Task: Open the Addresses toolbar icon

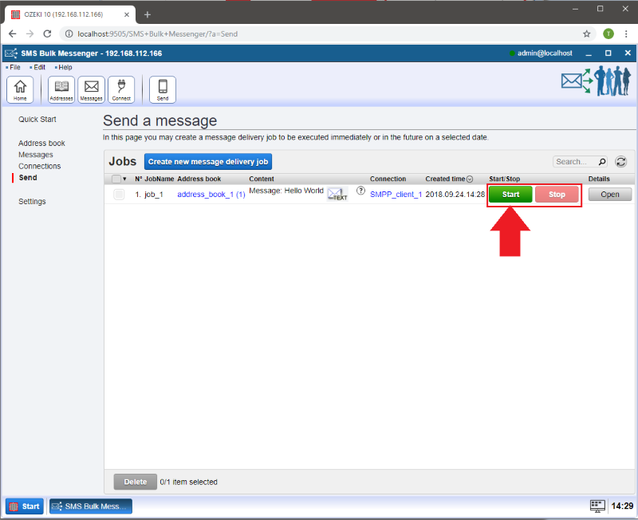Action: tap(61, 89)
